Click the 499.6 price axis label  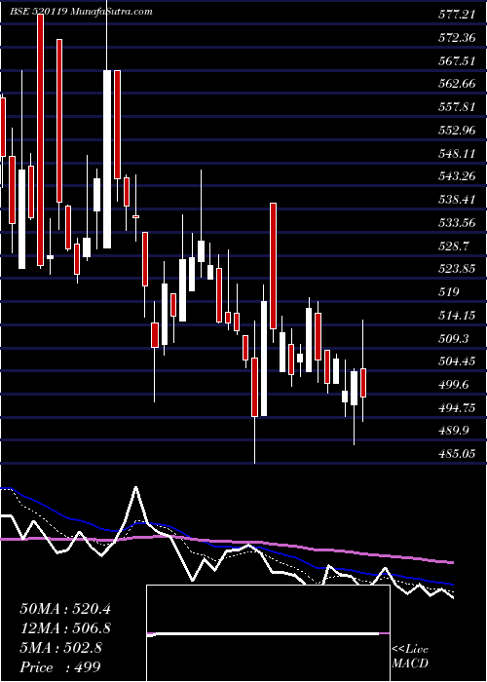[454, 385]
